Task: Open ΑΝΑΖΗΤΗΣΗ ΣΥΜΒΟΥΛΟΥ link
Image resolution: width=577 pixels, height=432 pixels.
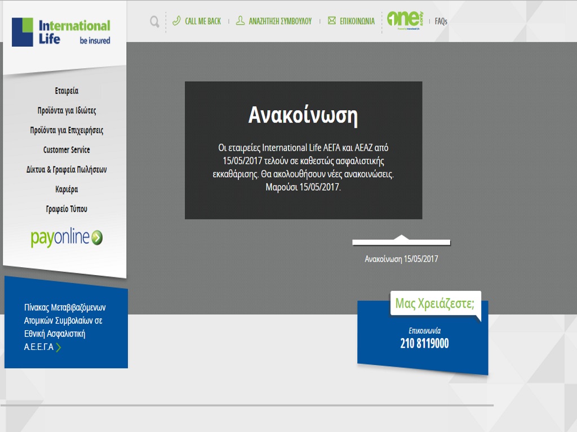Action: click(280, 21)
